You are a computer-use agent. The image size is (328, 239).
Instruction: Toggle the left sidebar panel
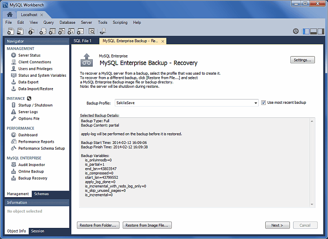point(306,32)
